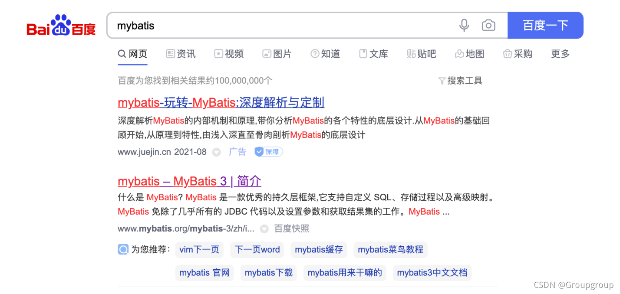Screen dimensions: 620x294
Task: Open the mybatis-玩转-MyBatis:深度解析与定制 result
Action: (221, 103)
